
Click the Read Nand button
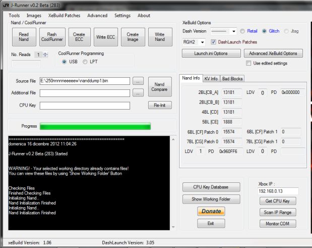24,37
